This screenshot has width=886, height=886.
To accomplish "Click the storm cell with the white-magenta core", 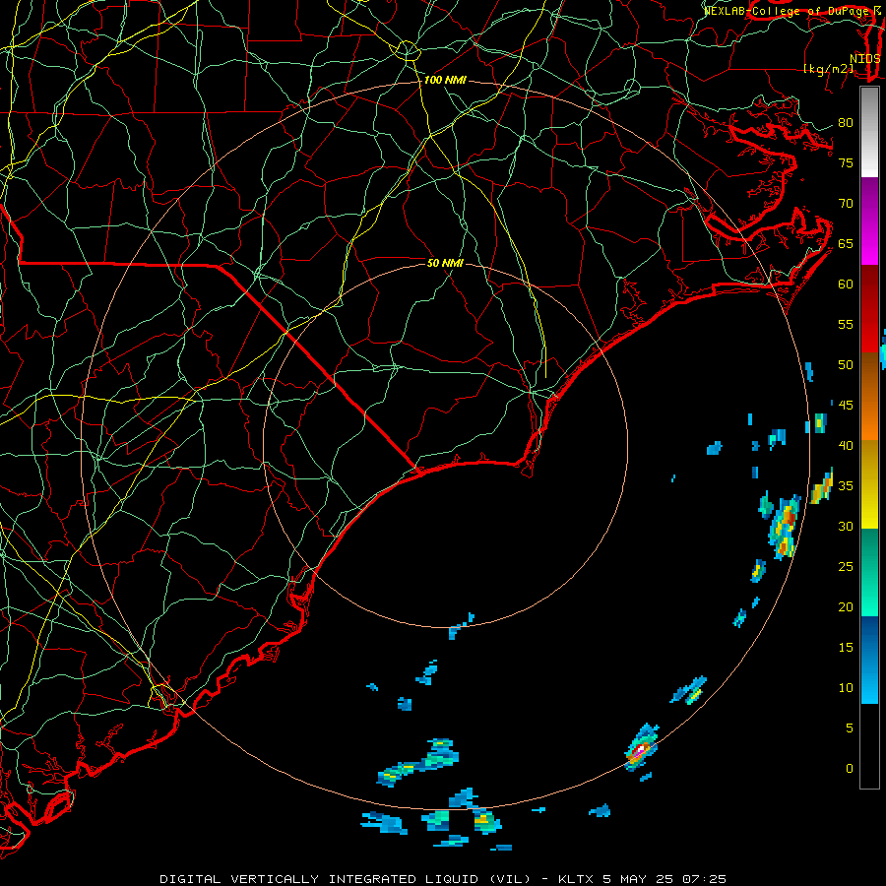I will (641, 747).
